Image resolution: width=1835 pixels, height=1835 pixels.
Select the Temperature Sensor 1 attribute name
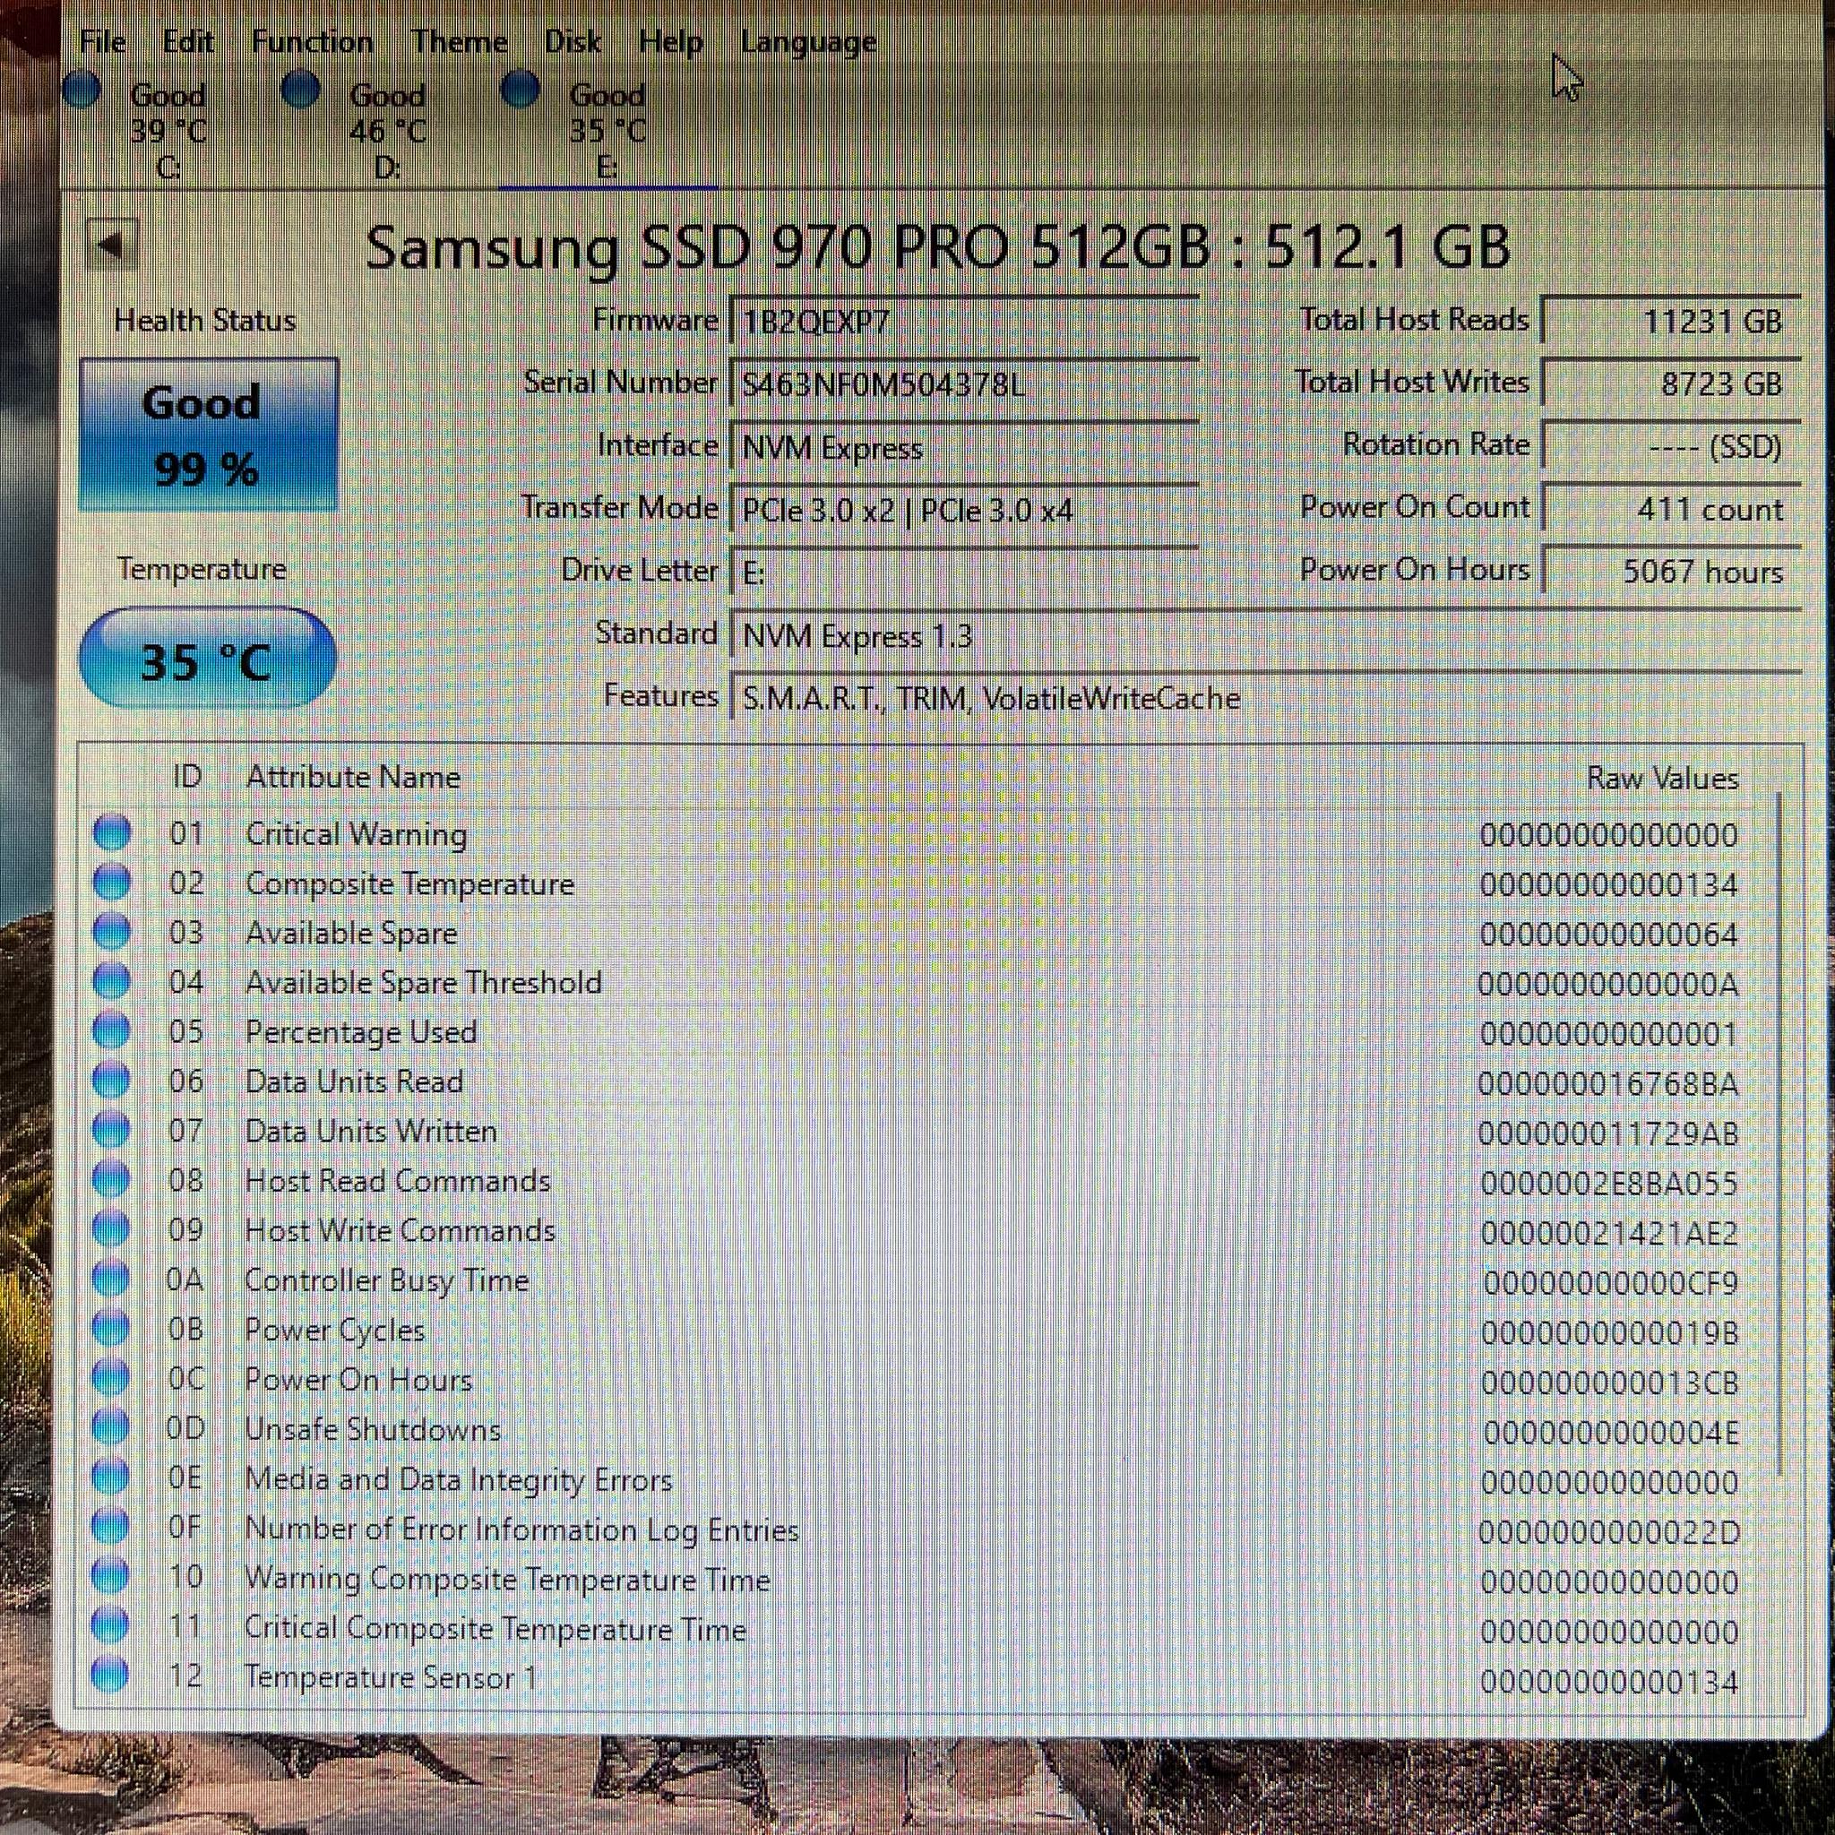pyautogui.click(x=391, y=1677)
